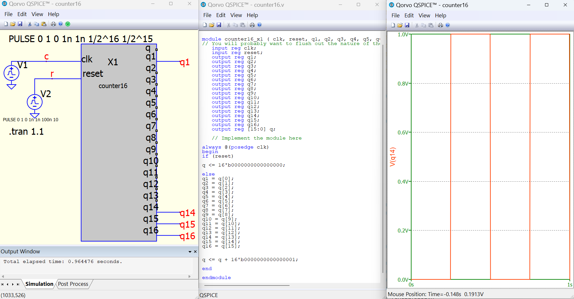Open Edit menu in waveform window
This screenshot has width=574, height=299.
(x=409, y=15)
